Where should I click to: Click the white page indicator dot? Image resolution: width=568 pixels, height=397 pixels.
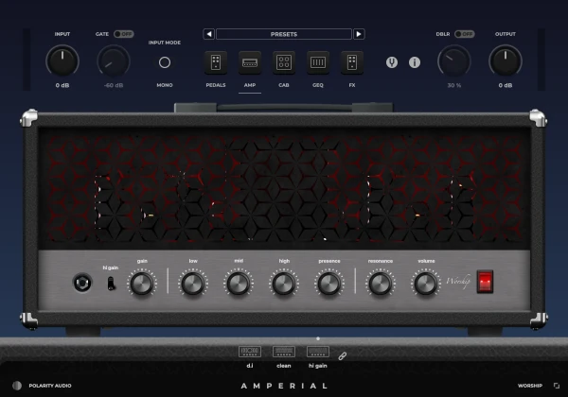tap(318, 338)
